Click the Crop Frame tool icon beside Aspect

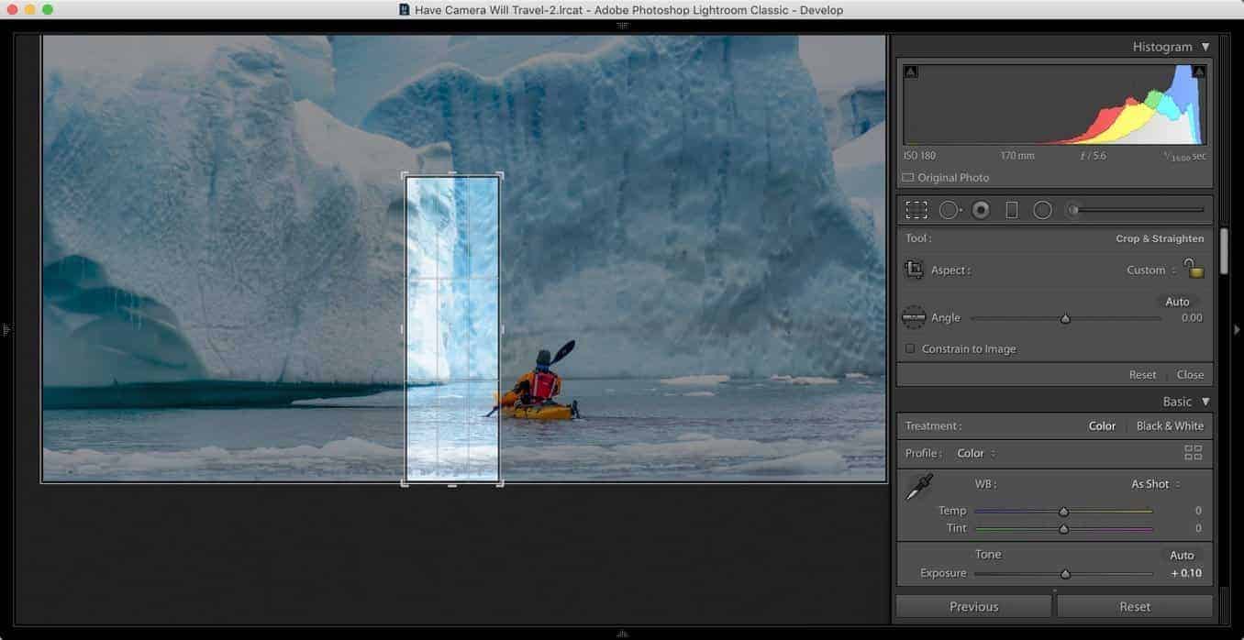tap(914, 270)
